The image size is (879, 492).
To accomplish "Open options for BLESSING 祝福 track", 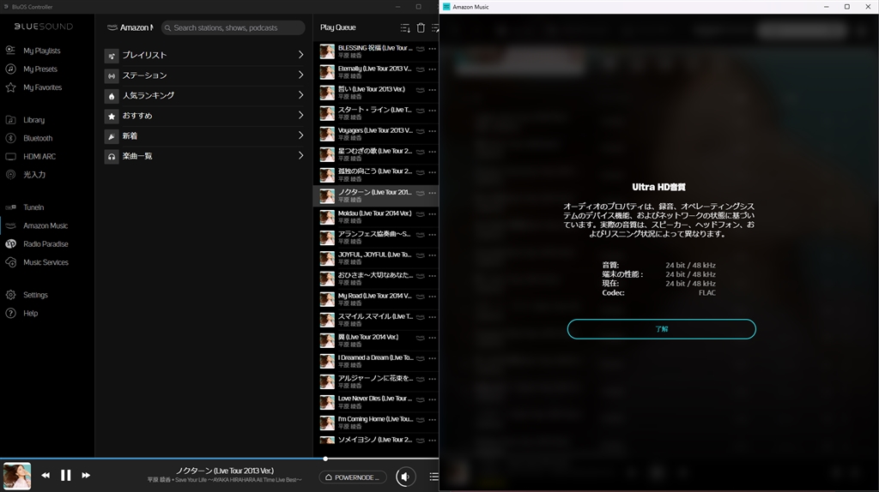I will [433, 49].
